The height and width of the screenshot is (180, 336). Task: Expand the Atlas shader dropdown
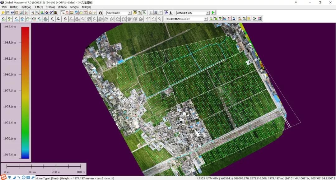129,13
